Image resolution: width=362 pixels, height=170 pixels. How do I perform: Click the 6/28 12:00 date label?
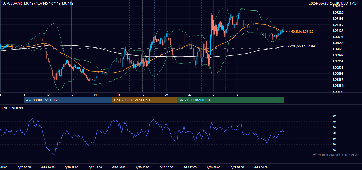pos(71,167)
